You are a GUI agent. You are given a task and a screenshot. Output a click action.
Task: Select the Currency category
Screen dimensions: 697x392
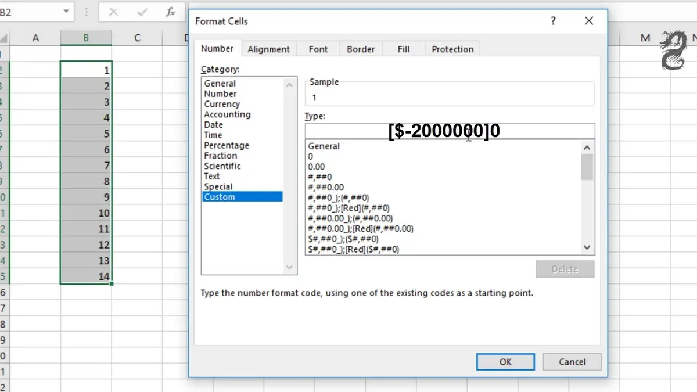(222, 105)
